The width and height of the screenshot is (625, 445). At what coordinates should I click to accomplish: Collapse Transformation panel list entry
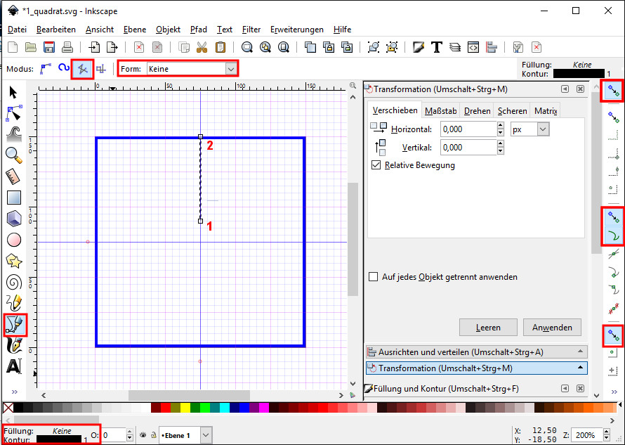[476, 368]
